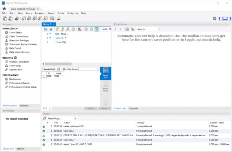Click the Home icon tab

pyautogui.click(x=4, y=9)
